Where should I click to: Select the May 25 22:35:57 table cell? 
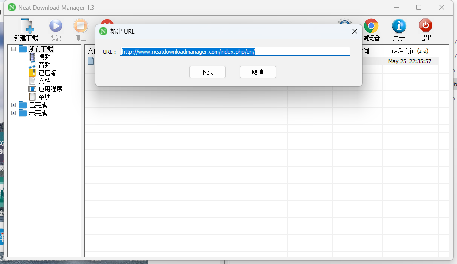[x=410, y=61]
